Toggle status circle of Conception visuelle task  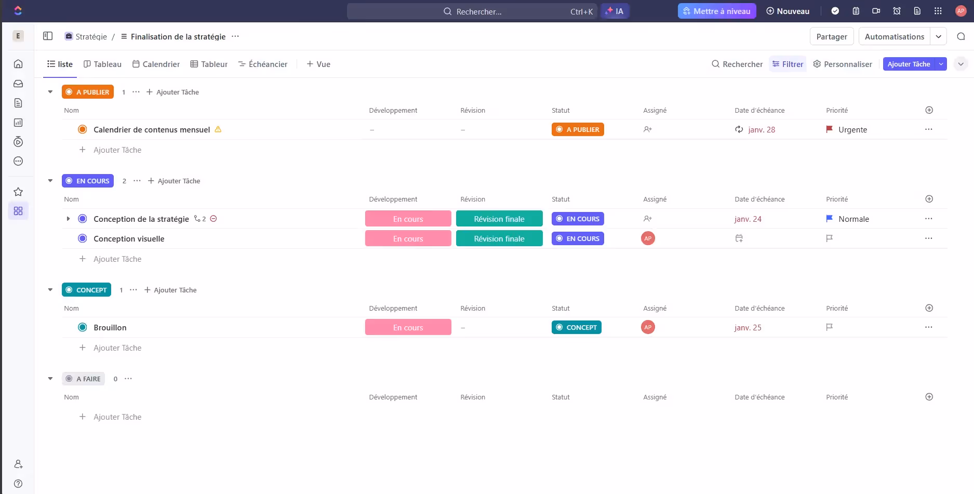[x=82, y=238]
